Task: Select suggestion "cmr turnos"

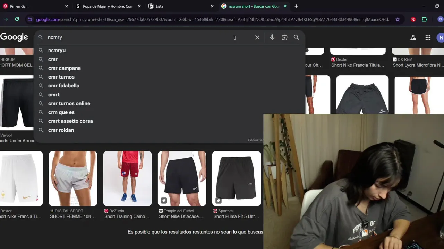Action: pos(61,77)
